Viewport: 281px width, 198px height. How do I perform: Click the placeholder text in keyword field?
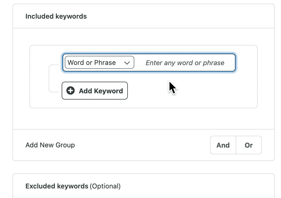[x=185, y=63]
